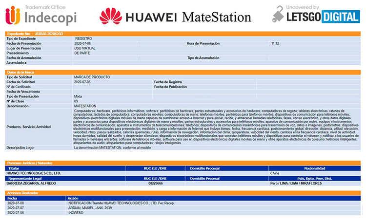
Task: Click the MATESTATION denomination value
Action: click(x=85, y=106)
